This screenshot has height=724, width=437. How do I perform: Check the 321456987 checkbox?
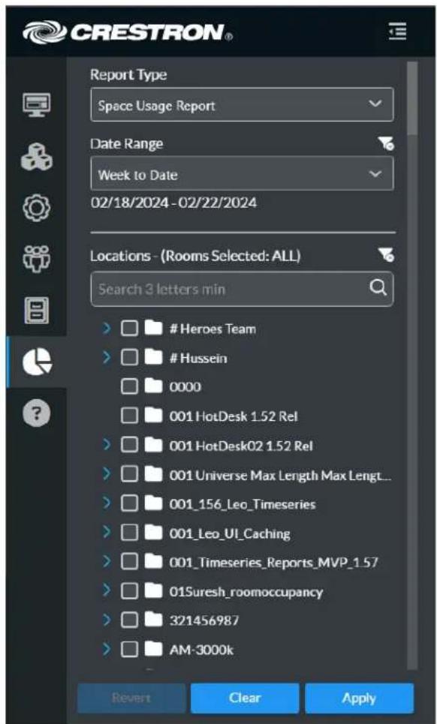point(129,620)
